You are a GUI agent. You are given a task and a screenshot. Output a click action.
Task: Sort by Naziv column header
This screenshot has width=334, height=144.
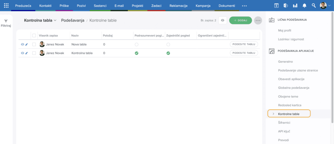(x=75, y=36)
